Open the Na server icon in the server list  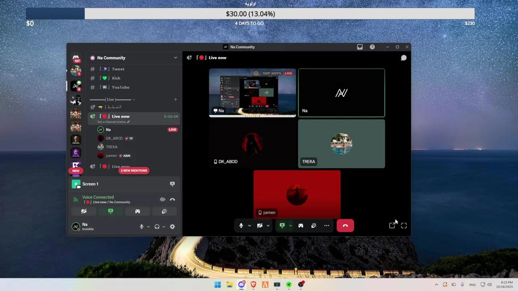pos(76,86)
